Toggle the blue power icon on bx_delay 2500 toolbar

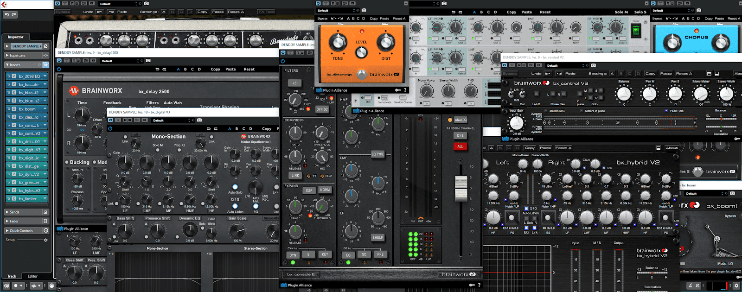pos(59,69)
